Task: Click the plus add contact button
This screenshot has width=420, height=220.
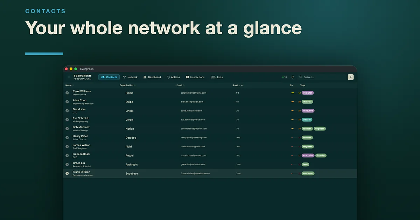Action: click(351, 77)
